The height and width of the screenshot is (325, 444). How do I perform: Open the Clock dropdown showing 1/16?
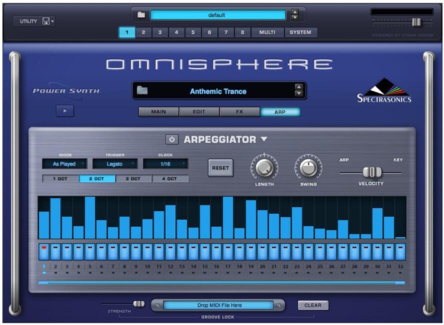(x=165, y=164)
